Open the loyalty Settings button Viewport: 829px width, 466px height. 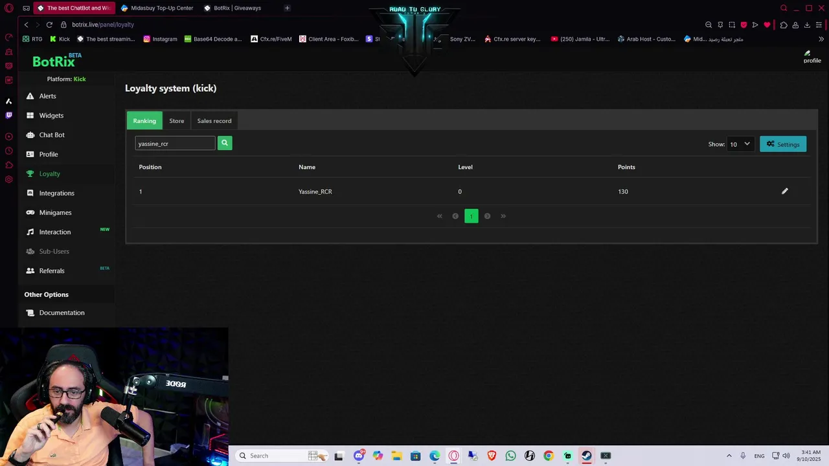coord(783,144)
